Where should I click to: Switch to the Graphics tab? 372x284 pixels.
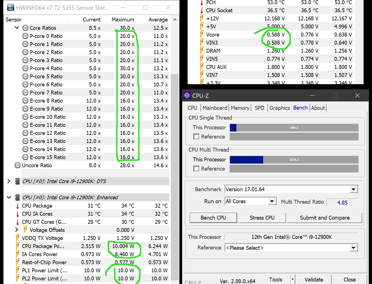pos(280,108)
